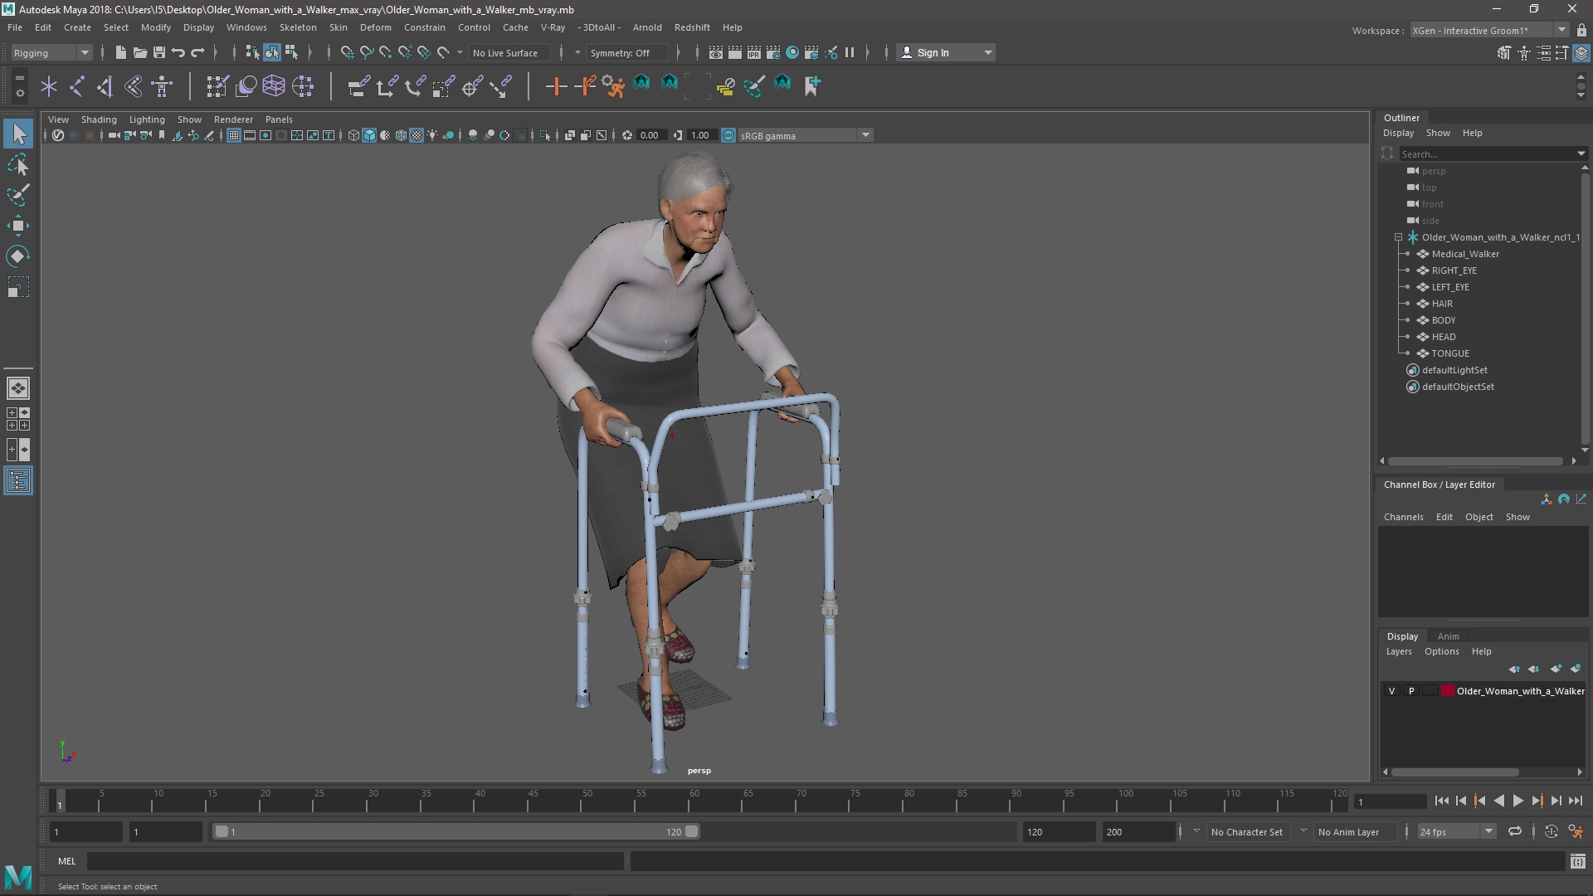Click layer color swatch of Older_Woman_with_a_Walker
The image size is (1593, 896).
[x=1447, y=690]
